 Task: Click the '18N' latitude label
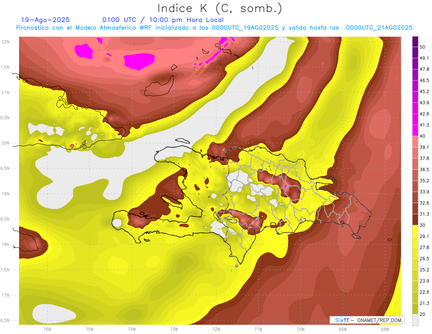[x=6, y=245]
